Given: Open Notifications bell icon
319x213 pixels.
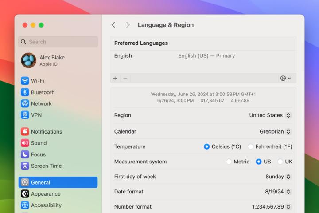Looking at the screenshot, I should click(25, 132).
